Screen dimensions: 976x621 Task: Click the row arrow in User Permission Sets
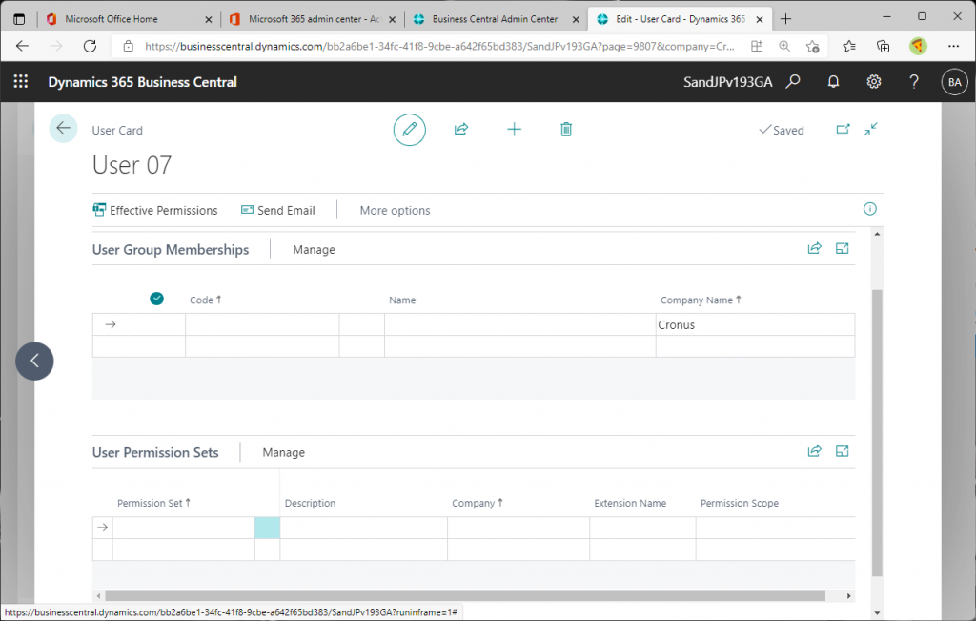point(103,528)
